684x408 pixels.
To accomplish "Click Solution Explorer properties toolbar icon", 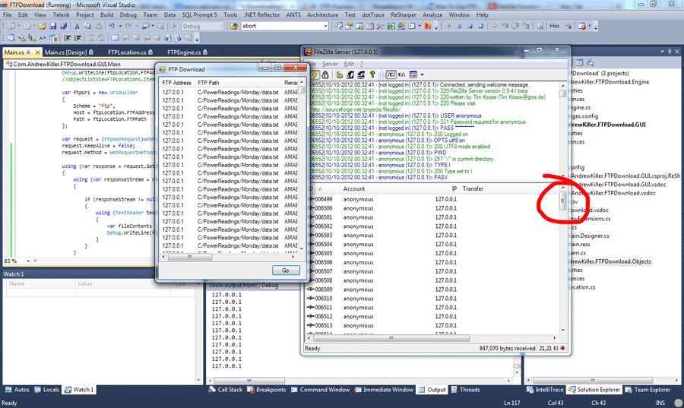I will (x=579, y=62).
